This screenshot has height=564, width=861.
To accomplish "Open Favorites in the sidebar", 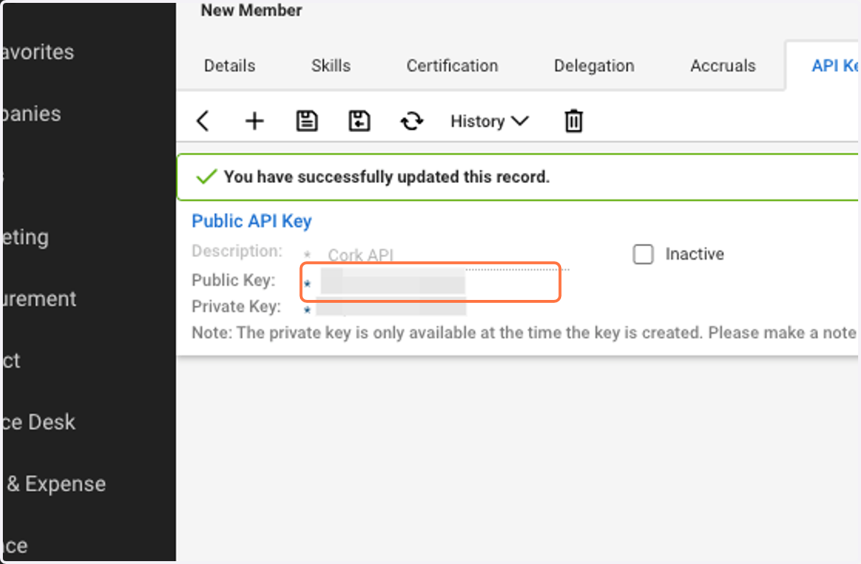I will pos(37,52).
